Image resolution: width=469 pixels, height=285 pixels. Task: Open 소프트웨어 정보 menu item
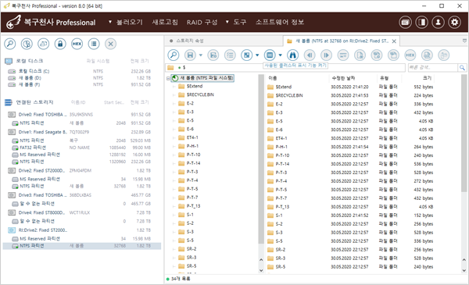(280, 22)
